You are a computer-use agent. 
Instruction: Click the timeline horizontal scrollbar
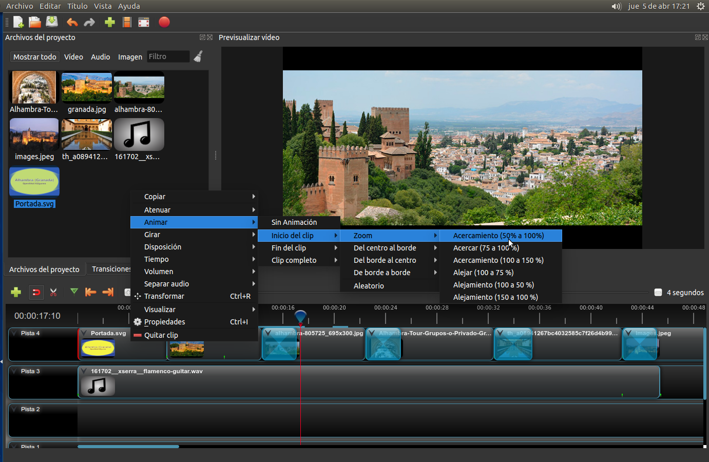click(x=128, y=447)
